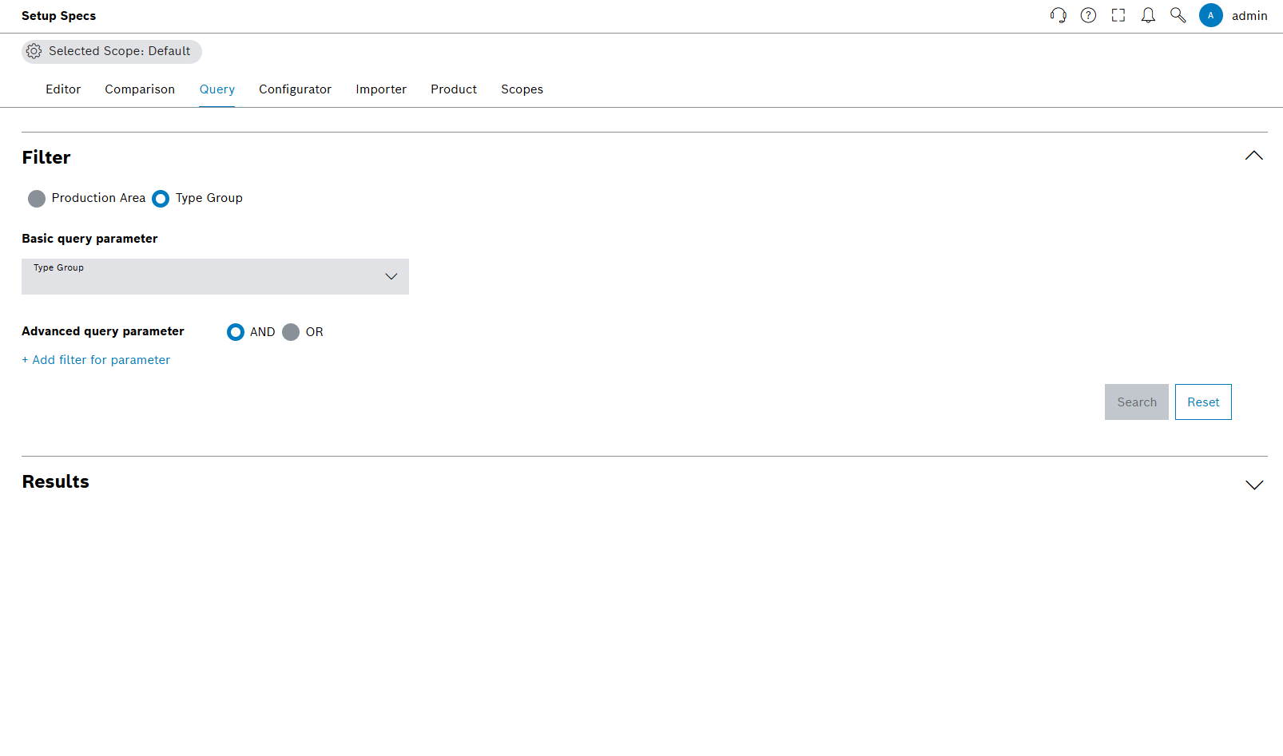Open the headset support icon
This screenshot has height=756, width=1283.
click(x=1058, y=15)
